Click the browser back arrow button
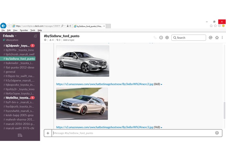Viewport: 226px width, 160px height. (3, 26)
